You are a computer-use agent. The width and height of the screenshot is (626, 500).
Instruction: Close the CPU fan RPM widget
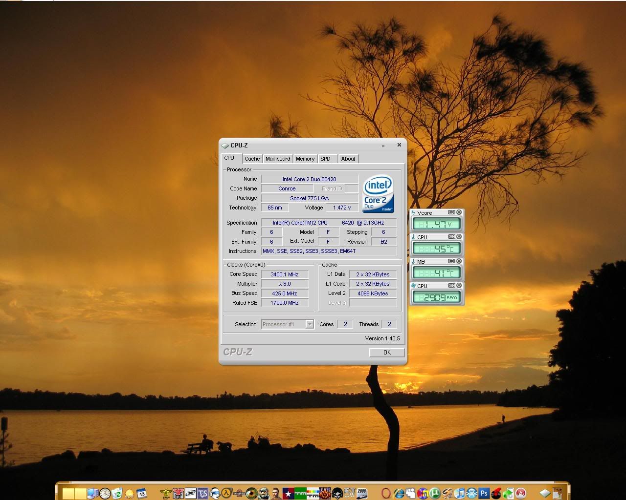coord(459,286)
